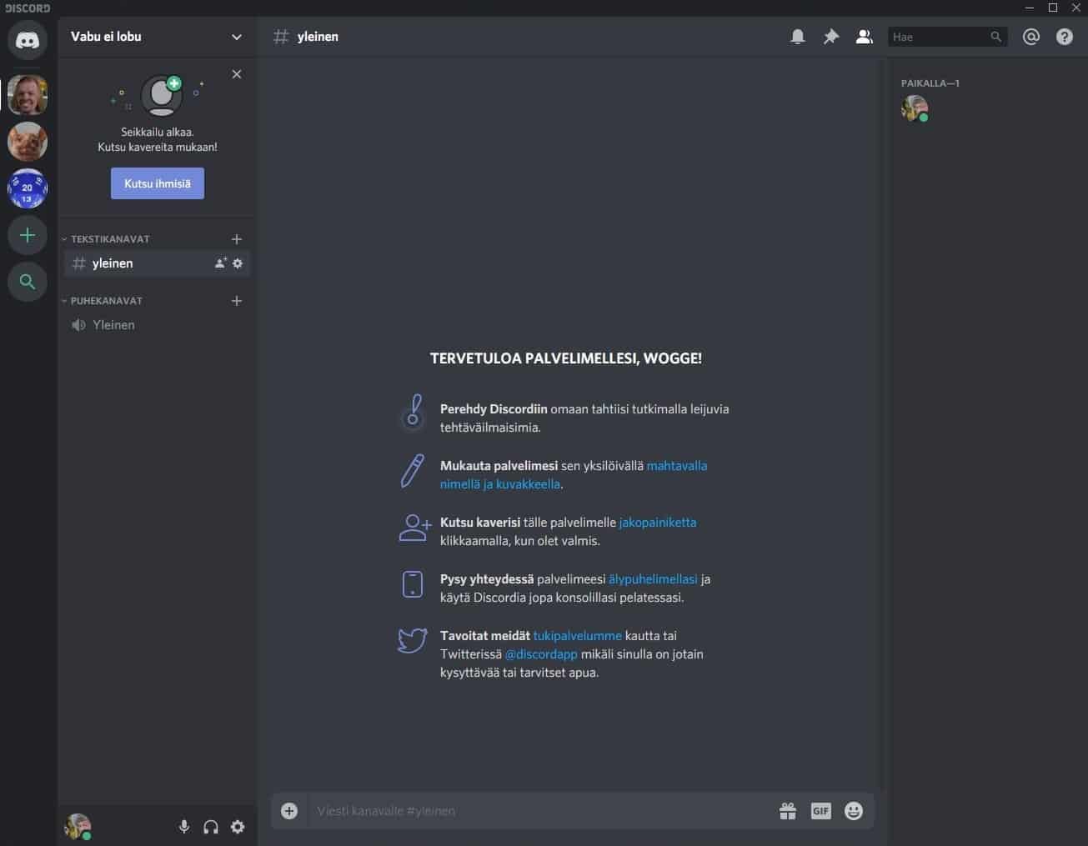Show pinned messages pin icon
Viewport: 1088px width, 846px height.
coord(831,37)
